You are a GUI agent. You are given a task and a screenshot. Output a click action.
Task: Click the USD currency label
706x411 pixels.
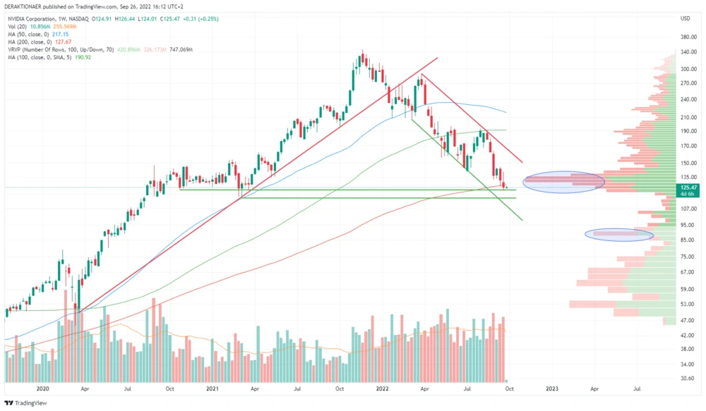(x=684, y=18)
